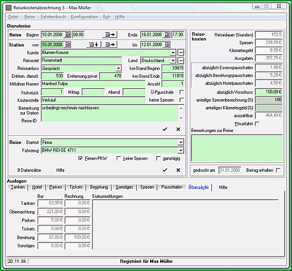Click Mittag meal count field

(x=93, y=92)
